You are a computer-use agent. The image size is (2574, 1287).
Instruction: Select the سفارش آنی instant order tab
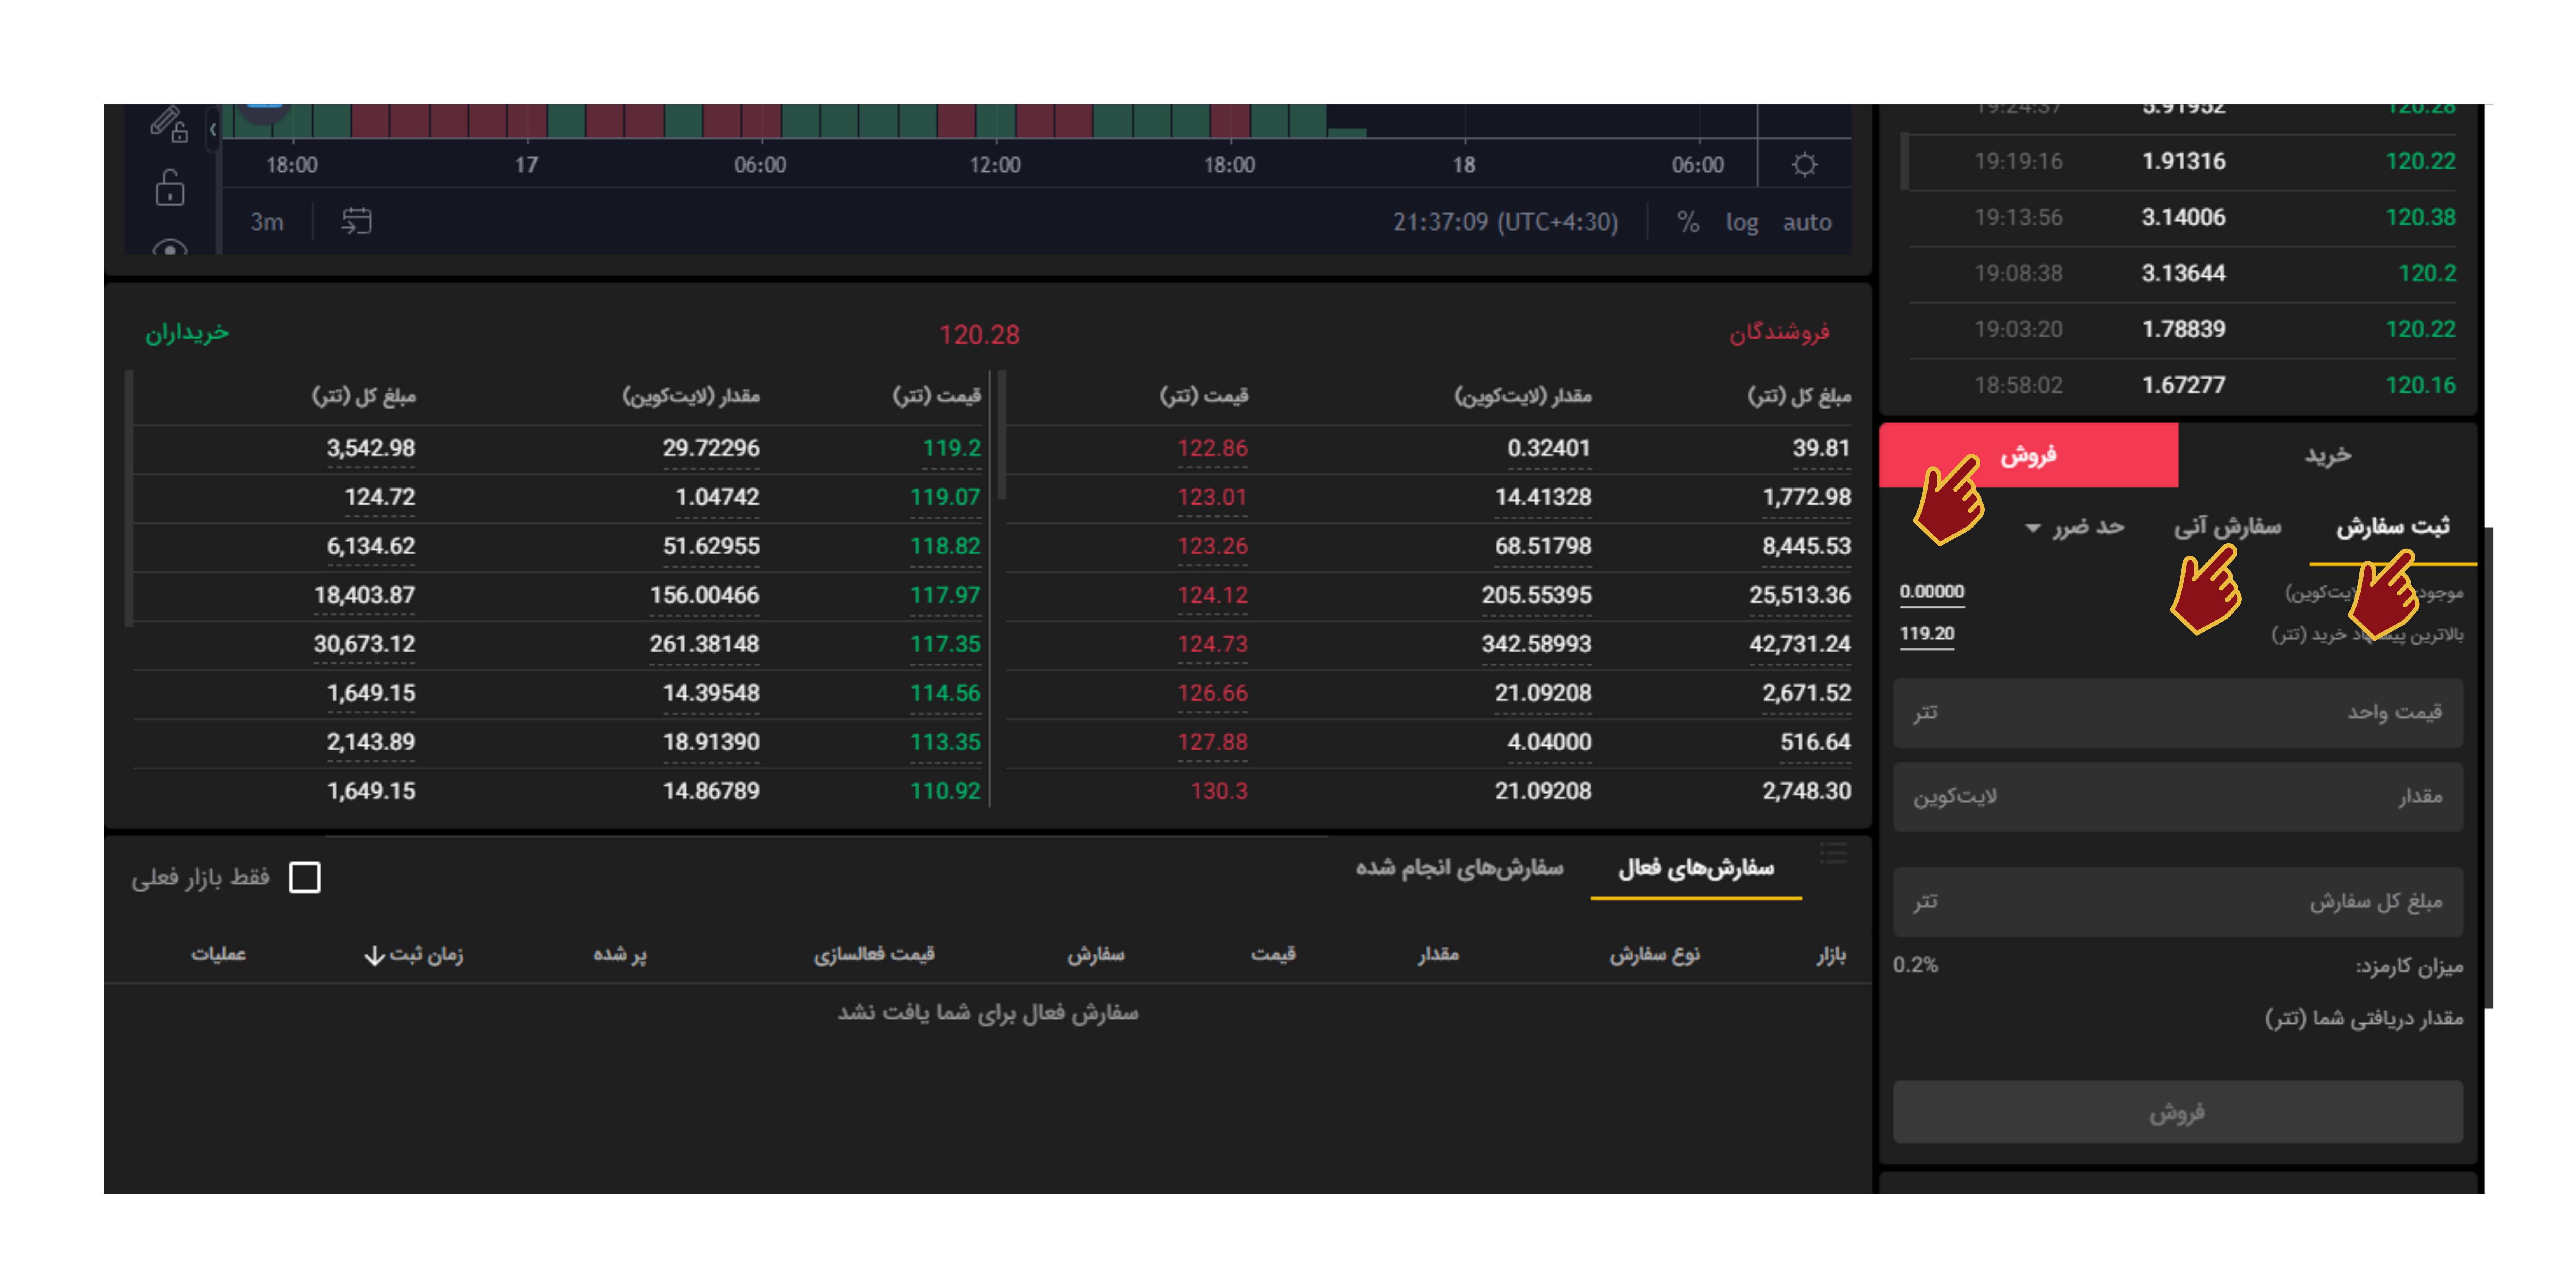[2227, 527]
